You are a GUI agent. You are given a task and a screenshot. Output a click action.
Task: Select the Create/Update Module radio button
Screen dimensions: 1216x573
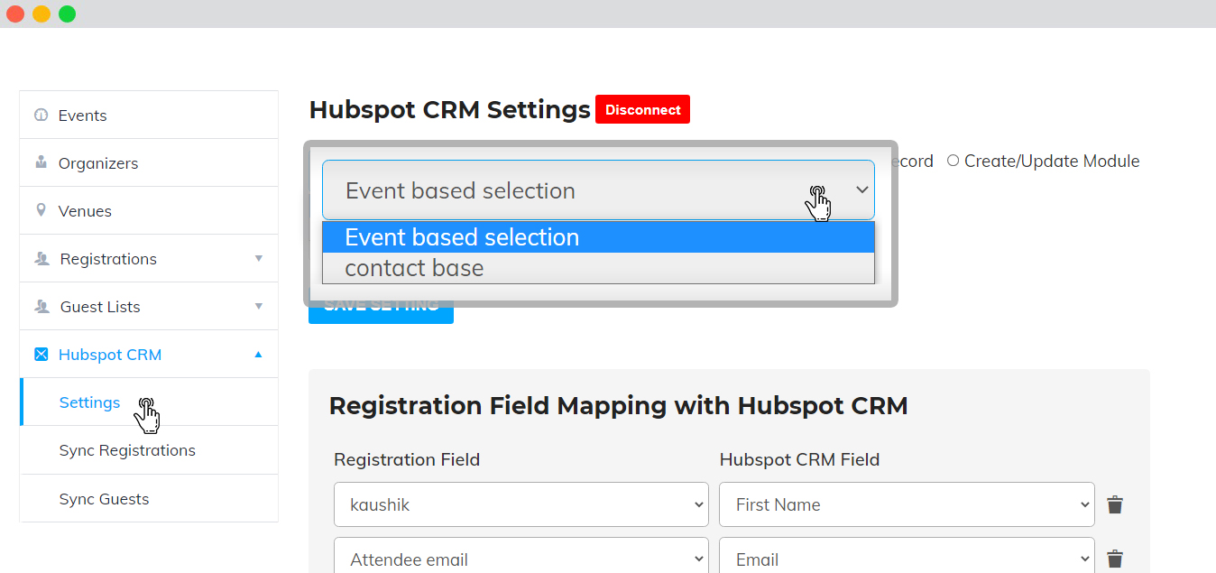click(x=953, y=161)
